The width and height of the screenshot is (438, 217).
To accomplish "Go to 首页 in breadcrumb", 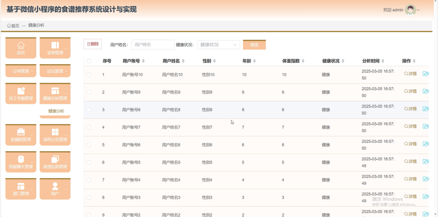I will (x=13, y=26).
